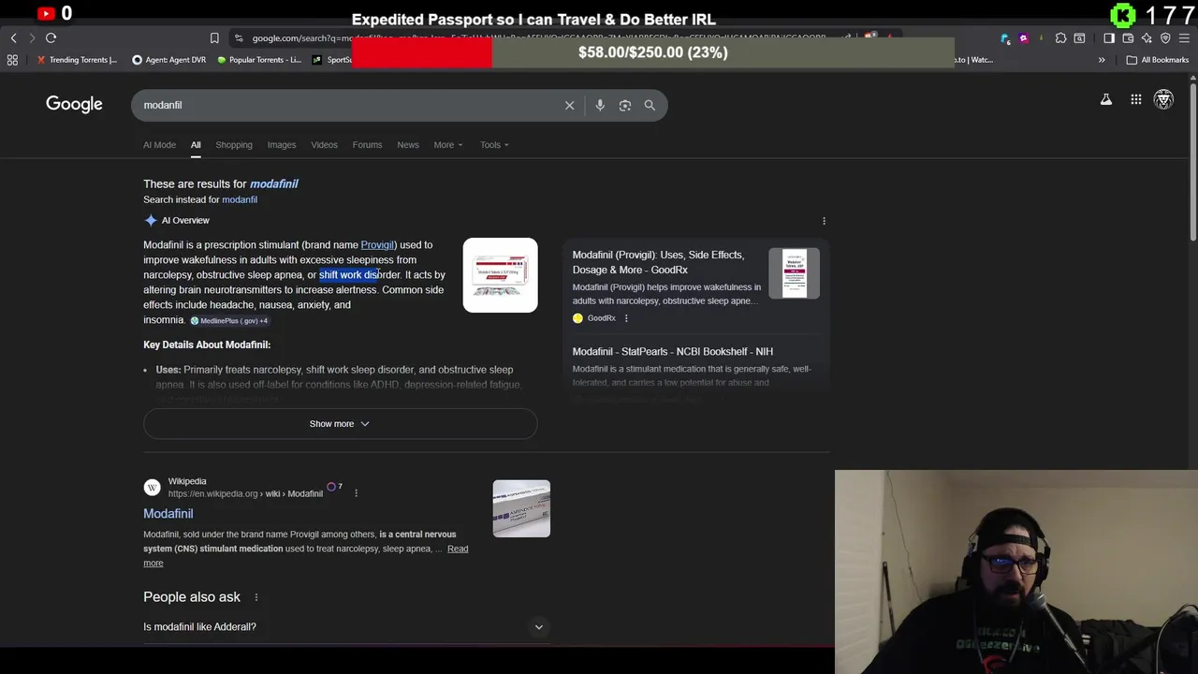The image size is (1198, 674).
Task: Click the purple extension icon in toolbar
Action: point(1023,38)
